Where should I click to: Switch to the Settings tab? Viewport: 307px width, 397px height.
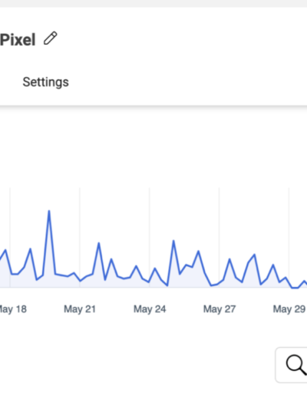45,82
